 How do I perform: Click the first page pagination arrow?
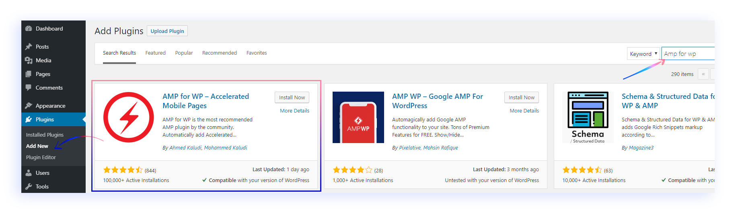coord(703,74)
